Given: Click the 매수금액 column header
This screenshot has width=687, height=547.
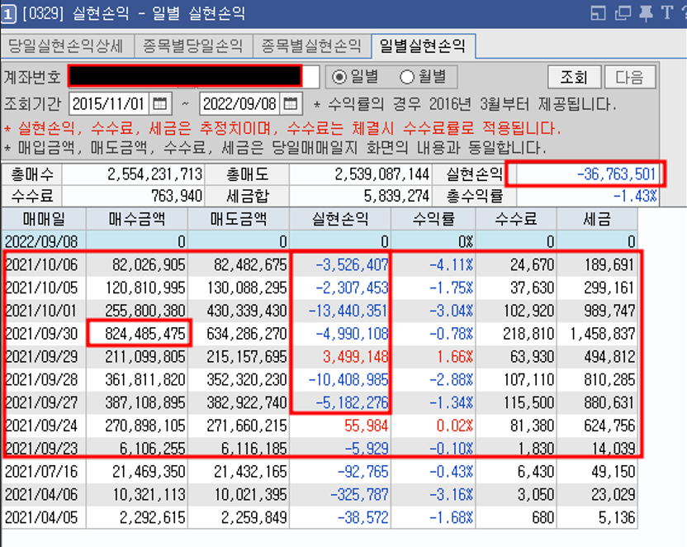Looking at the screenshot, I should click(137, 218).
